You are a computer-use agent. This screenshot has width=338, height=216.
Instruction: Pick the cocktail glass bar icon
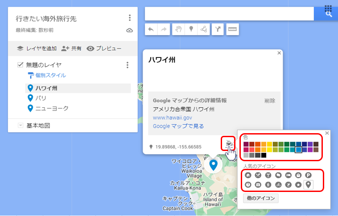coord(268,175)
